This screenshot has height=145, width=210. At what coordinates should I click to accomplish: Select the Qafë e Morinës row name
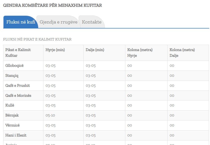point(18,95)
